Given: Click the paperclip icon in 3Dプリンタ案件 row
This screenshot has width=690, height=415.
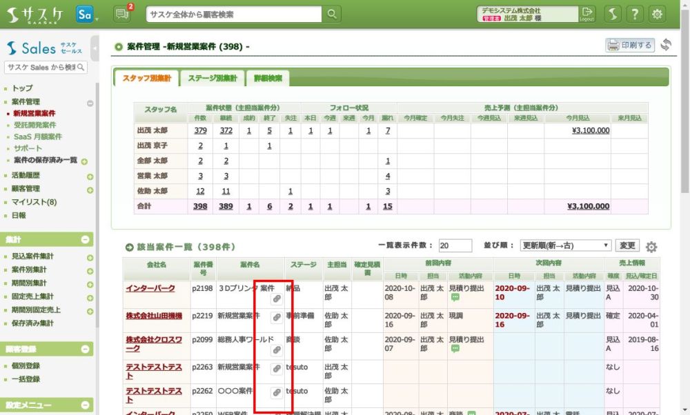Looking at the screenshot, I should point(275,299).
